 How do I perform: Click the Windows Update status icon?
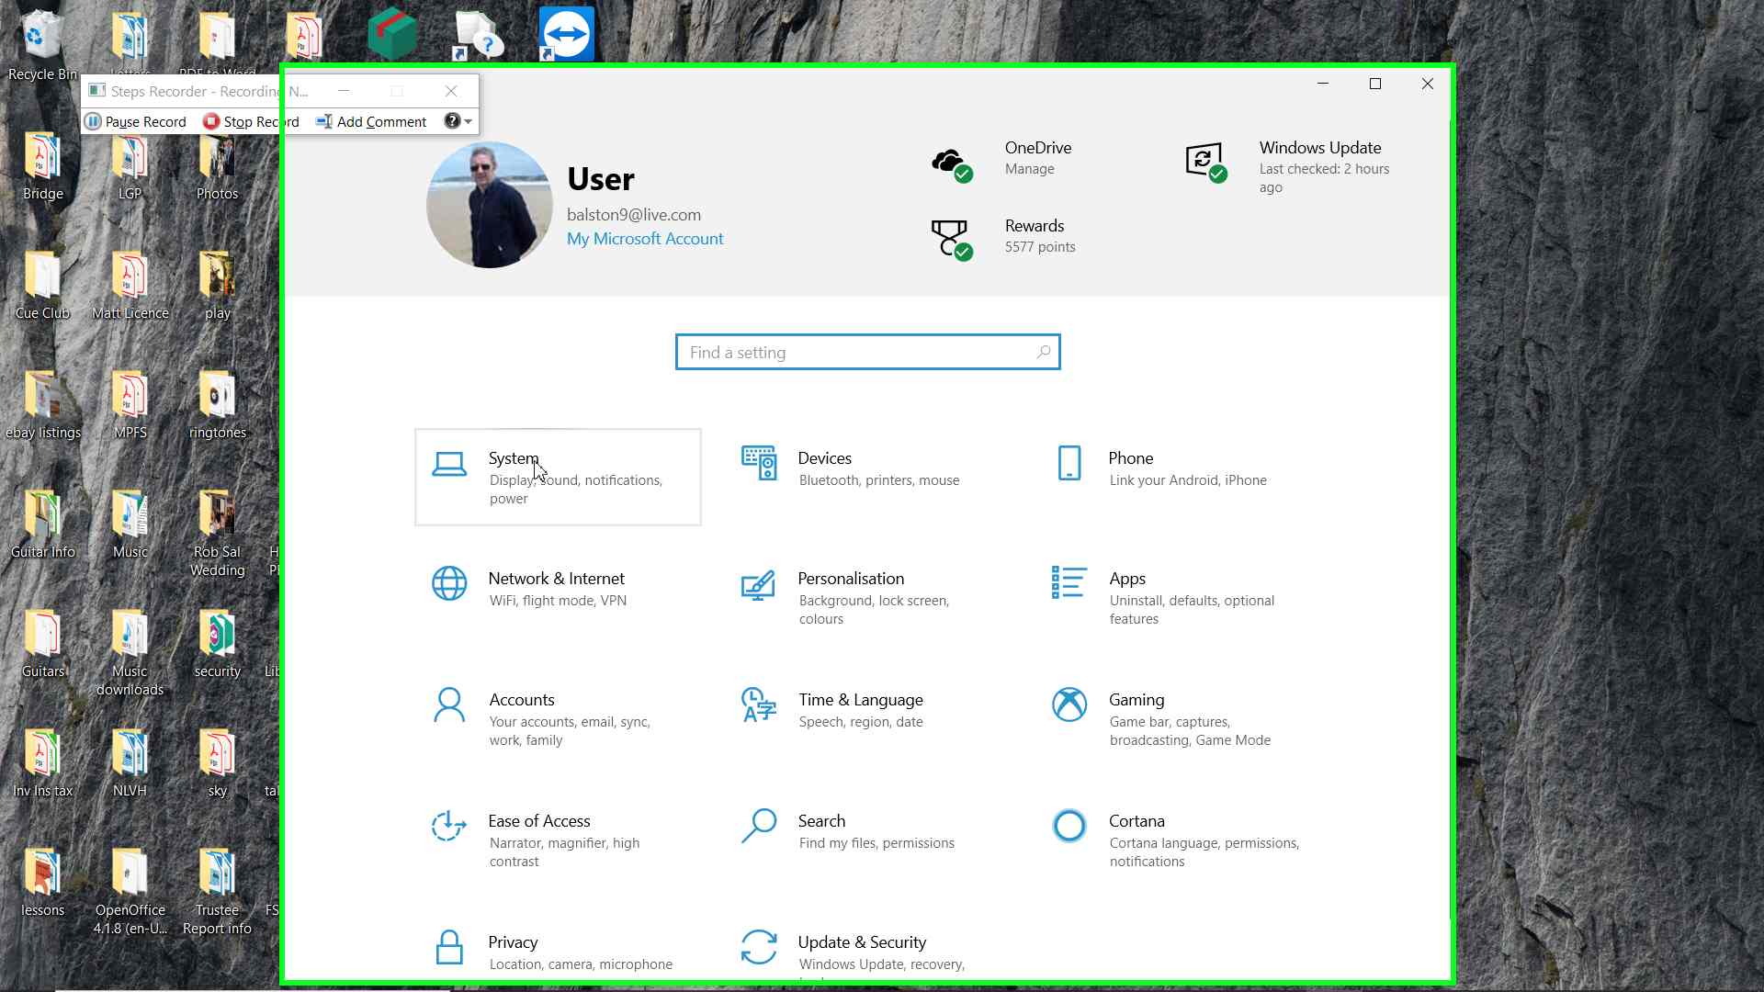click(x=1206, y=163)
